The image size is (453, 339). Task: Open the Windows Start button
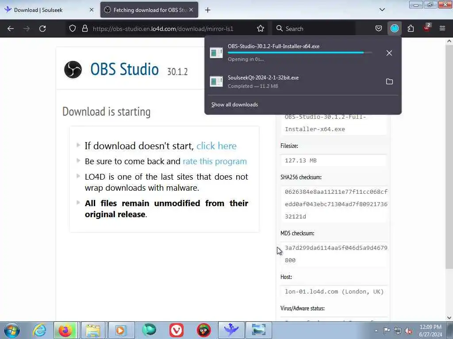coord(12,330)
